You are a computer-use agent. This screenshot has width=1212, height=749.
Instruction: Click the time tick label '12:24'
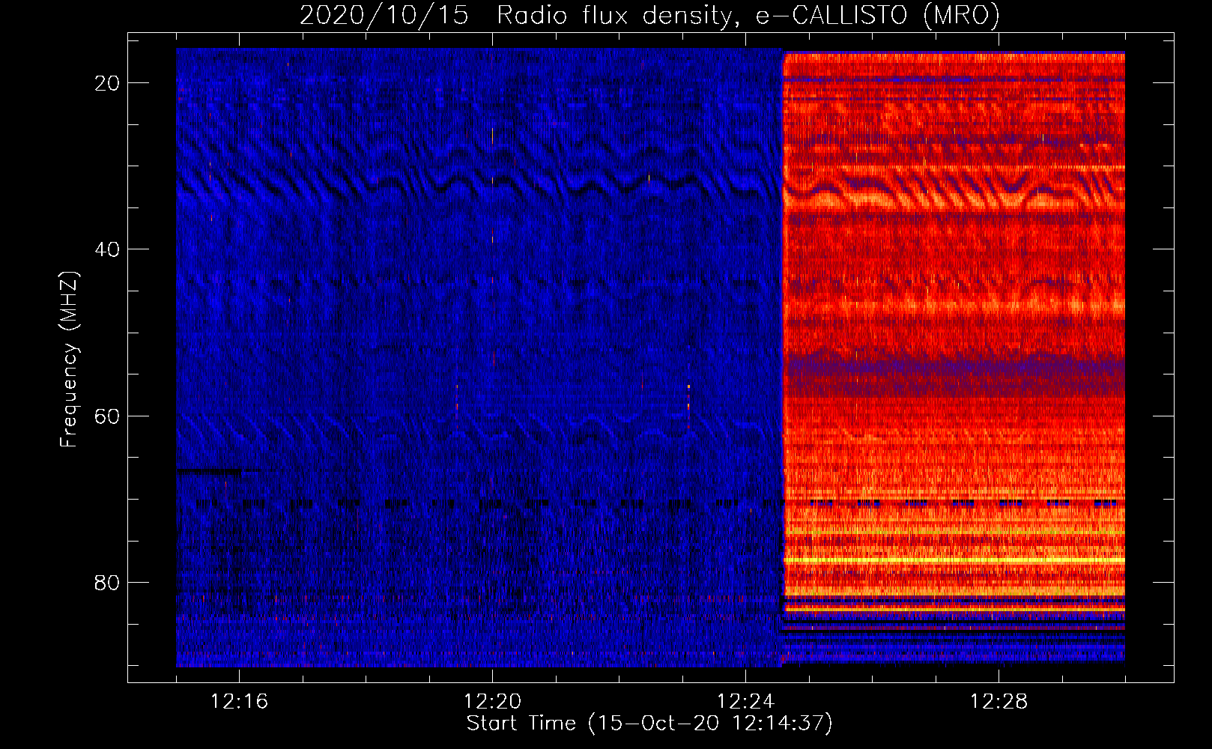(745, 701)
